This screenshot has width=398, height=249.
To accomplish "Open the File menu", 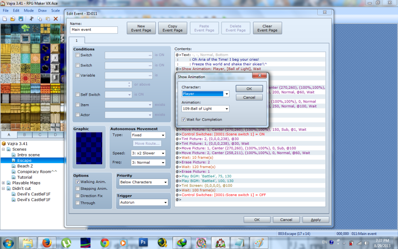I will 5,11.
